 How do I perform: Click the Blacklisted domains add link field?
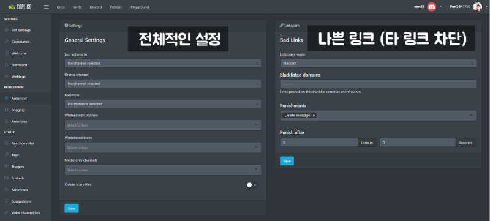378,84
